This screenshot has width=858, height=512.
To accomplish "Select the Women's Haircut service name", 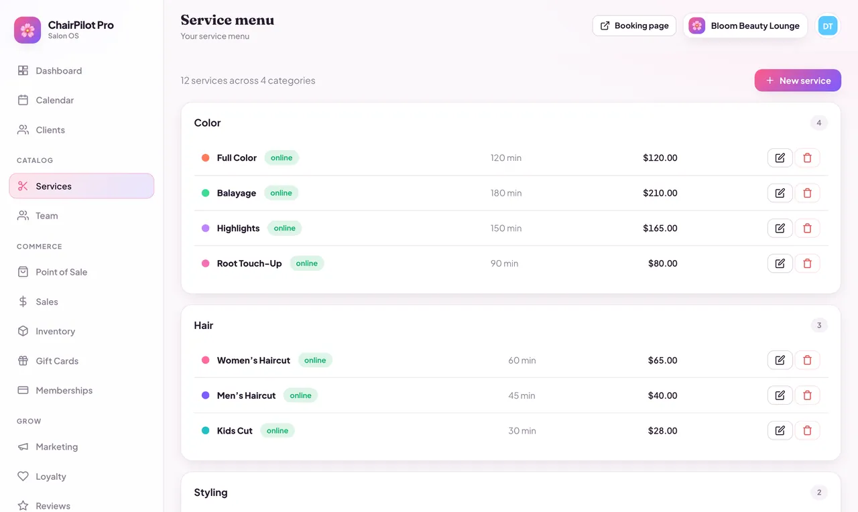I will pyautogui.click(x=253, y=361).
